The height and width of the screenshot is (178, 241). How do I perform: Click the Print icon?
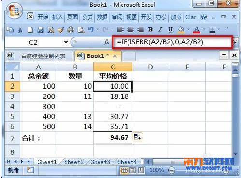tap(71, 30)
